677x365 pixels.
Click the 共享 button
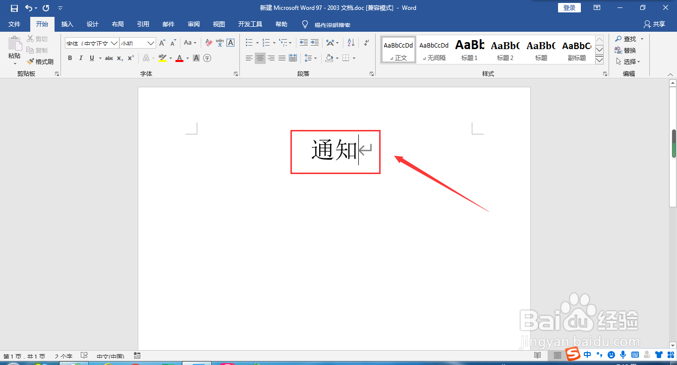[653, 24]
